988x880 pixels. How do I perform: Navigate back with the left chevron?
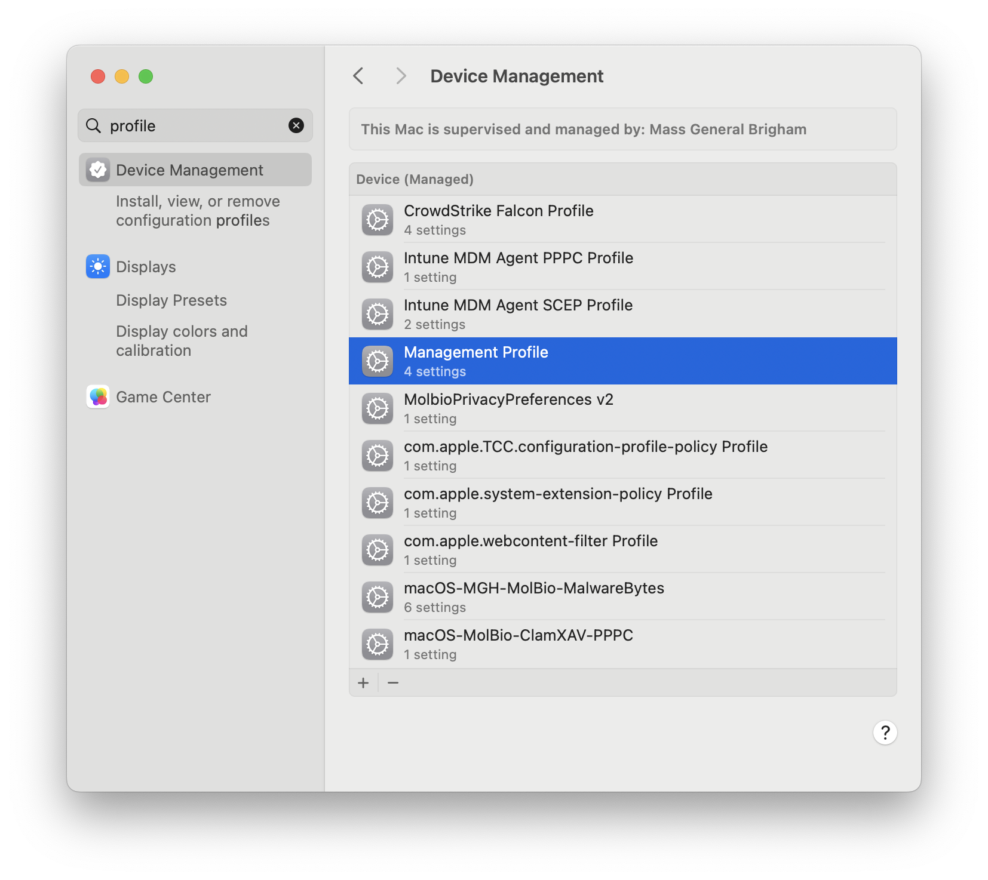click(x=358, y=76)
